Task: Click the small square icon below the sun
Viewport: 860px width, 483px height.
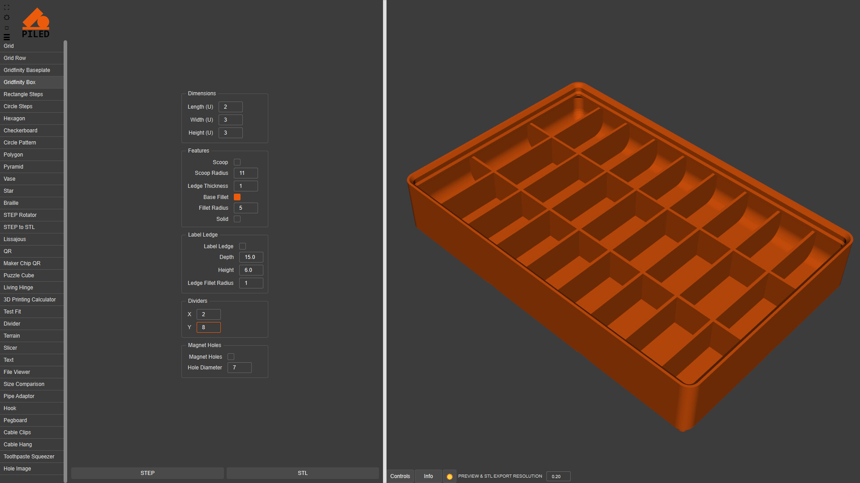Action: 7,28
